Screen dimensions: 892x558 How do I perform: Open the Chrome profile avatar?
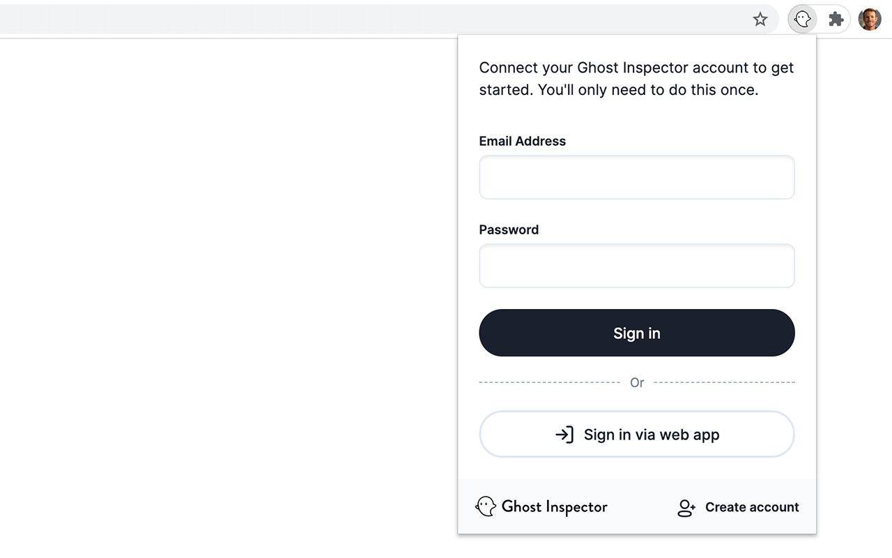tap(869, 19)
